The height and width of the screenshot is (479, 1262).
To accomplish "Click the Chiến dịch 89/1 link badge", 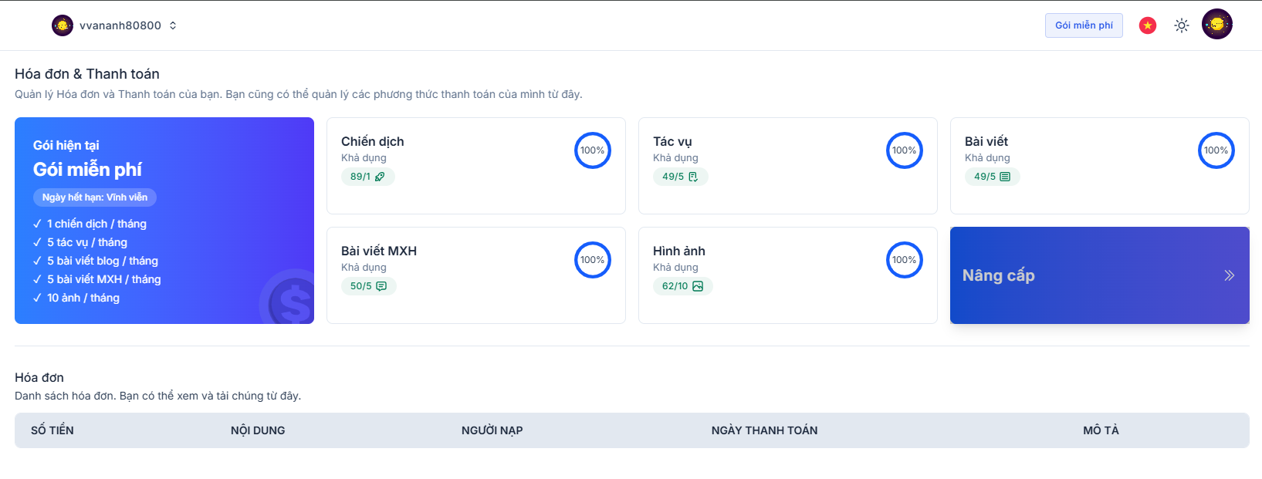I will [x=367, y=177].
